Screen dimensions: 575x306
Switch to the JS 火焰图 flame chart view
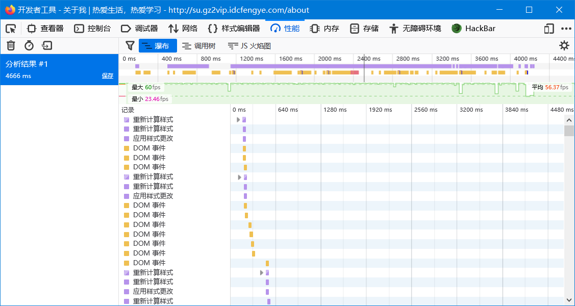point(249,46)
